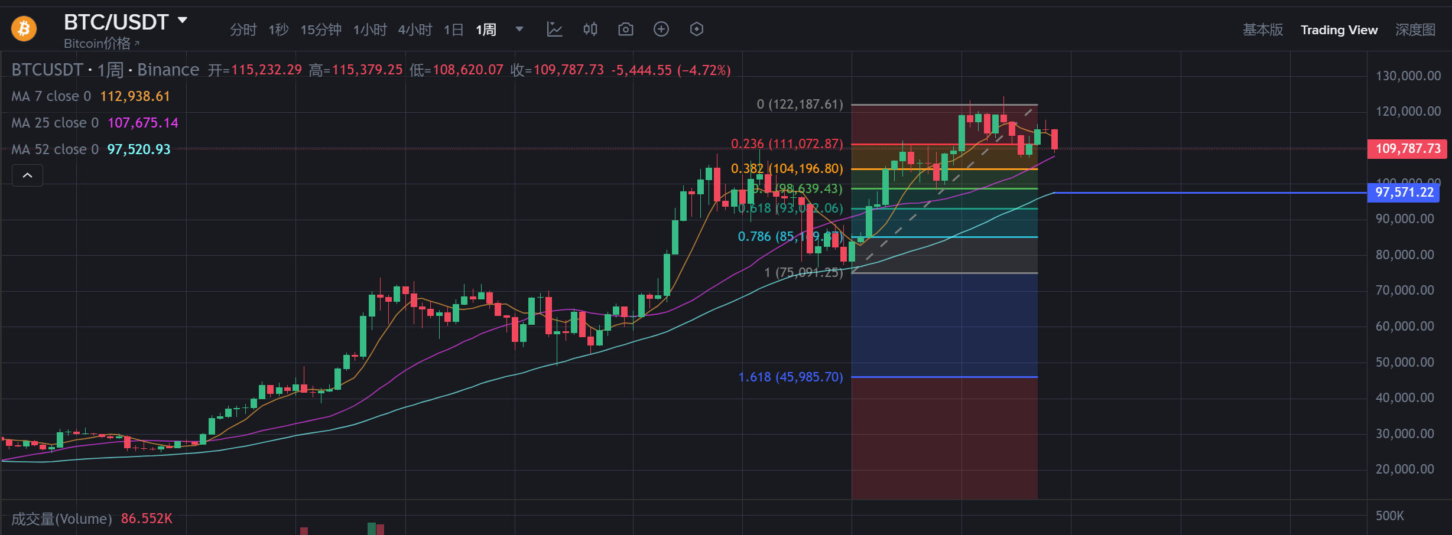
Task: Click the plus circle add icon
Action: pos(661,29)
